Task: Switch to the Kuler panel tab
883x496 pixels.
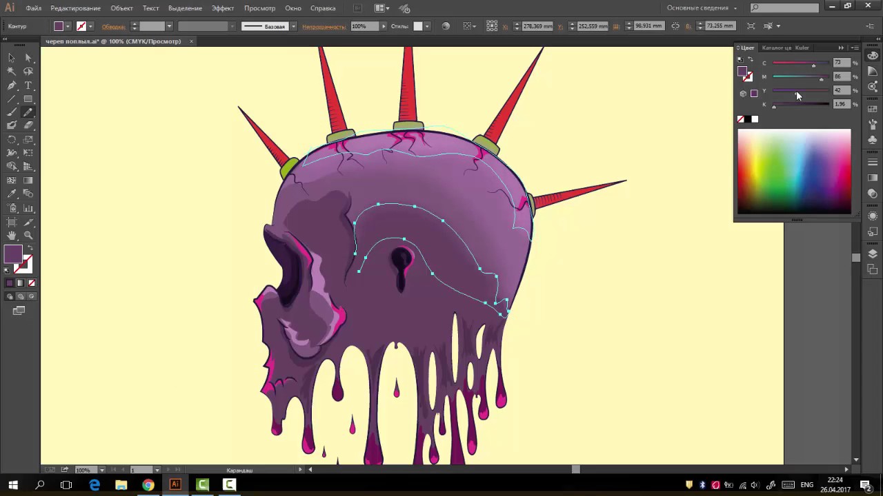Action: (x=802, y=48)
